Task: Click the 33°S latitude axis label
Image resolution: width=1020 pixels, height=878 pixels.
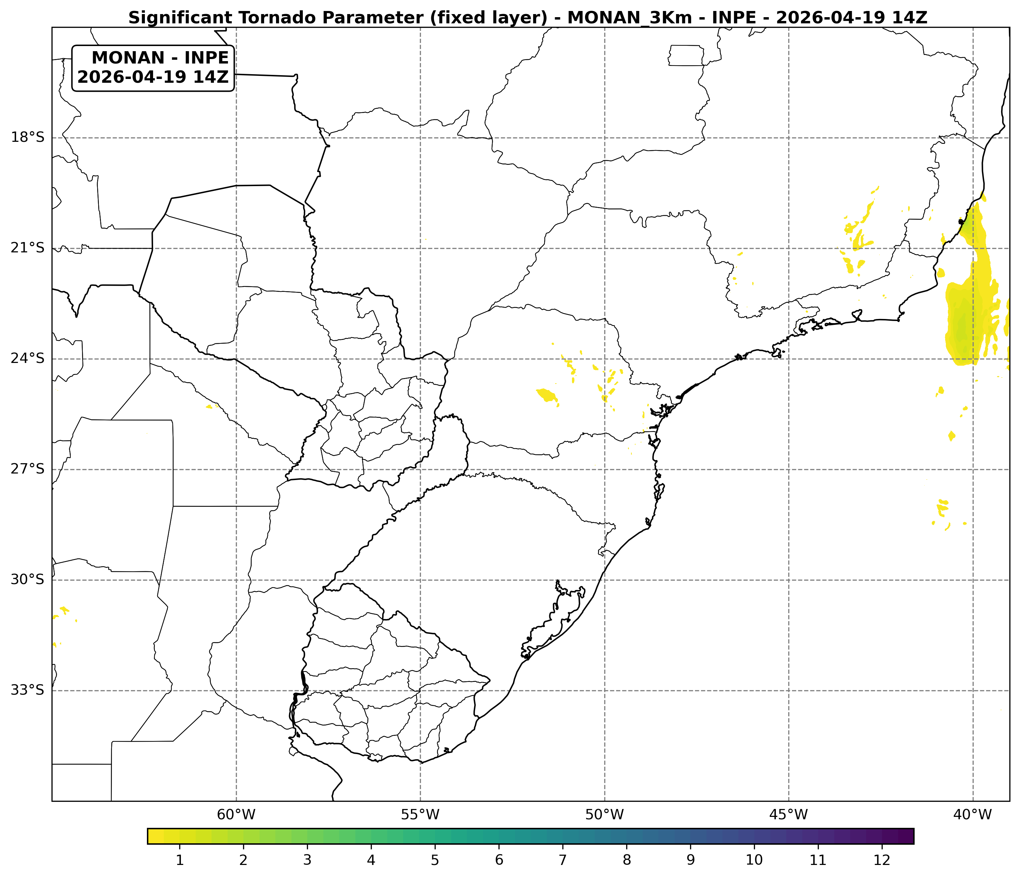Action: click(27, 690)
